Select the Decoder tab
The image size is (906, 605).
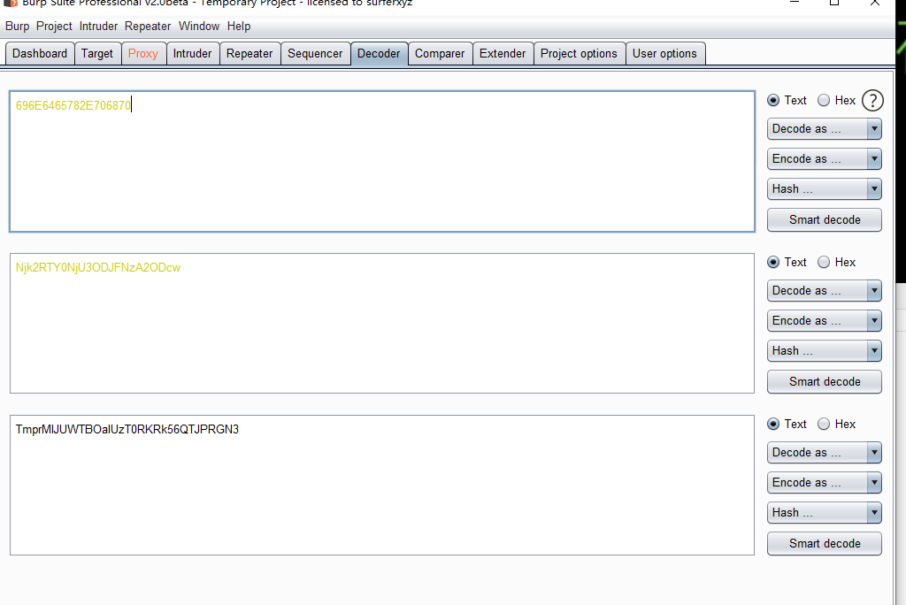click(379, 54)
